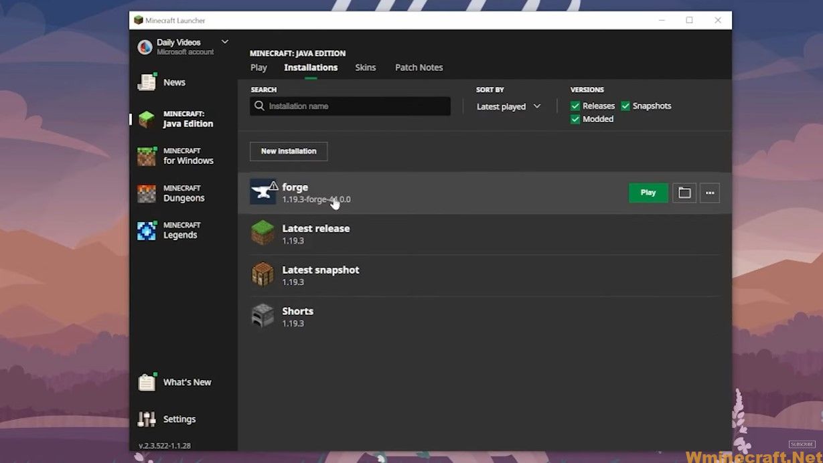823x463 pixels.
Task: Switch to the Skins tab
Action: coord(366,68)
